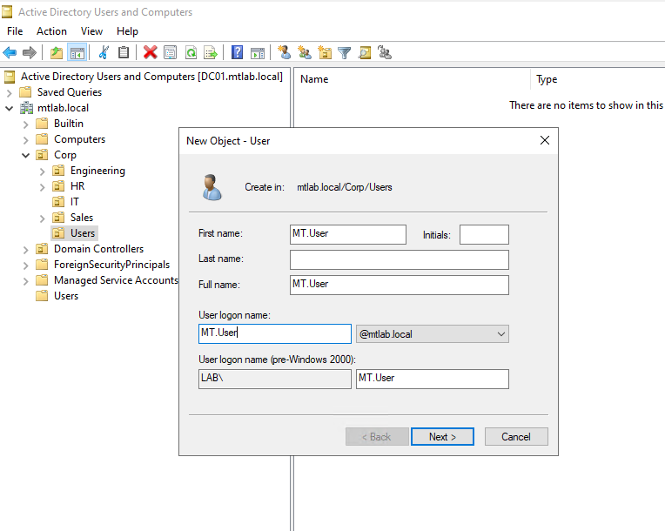Expand the Engineering OU
The height and width of the screenshot is (531, 665).
[x=43, y=171]
